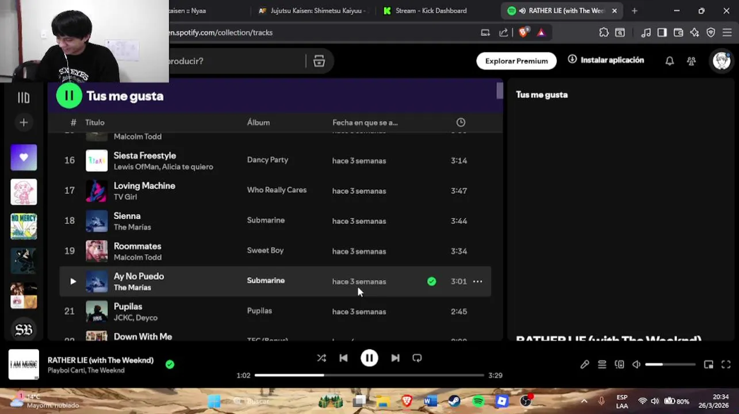Image resolution: width=739 pixels, height=414 pixels.
Task: Toggle repeat mode
Action: tap(417, 358)
